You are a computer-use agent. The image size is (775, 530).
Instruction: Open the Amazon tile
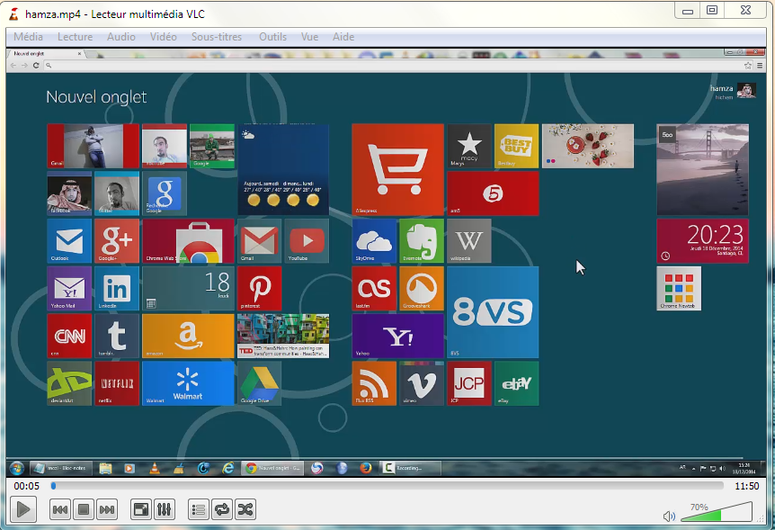[x=188, y=336]
